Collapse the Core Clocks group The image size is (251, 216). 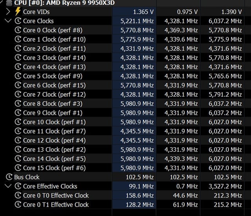8,21
